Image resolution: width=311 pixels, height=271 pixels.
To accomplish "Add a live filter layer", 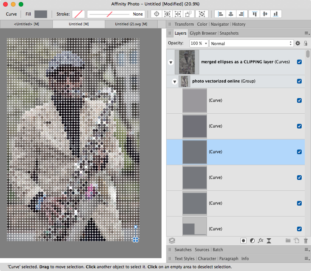I will 269,241.
